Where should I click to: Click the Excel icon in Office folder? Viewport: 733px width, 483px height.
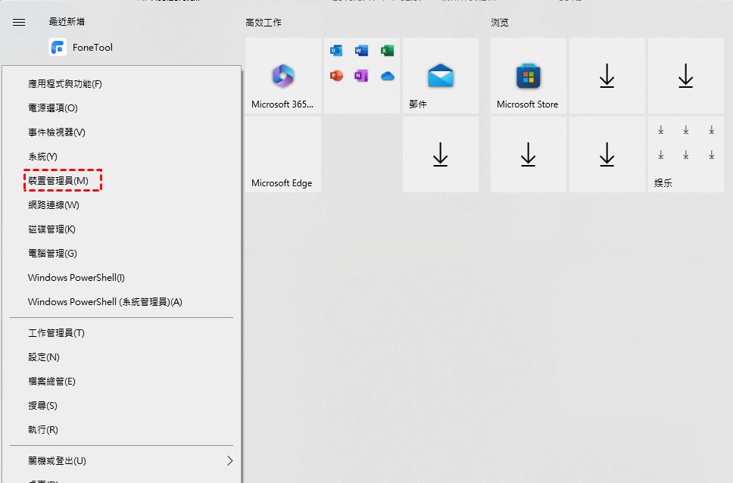(387, 51)
